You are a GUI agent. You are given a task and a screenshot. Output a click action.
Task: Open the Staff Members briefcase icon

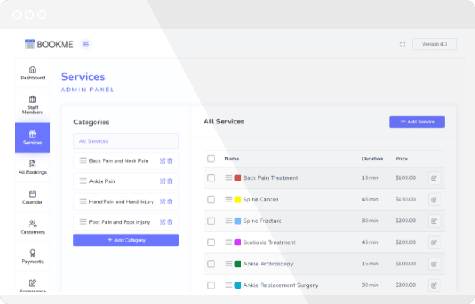click(x=32, y=99)
